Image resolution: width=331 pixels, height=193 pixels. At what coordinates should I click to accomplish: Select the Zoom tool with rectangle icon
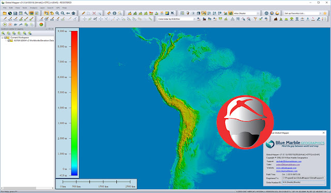(x=47, y=13)
